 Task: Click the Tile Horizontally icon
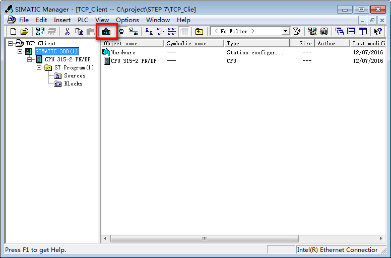pos(351,31)
